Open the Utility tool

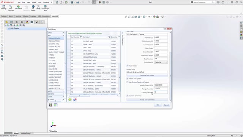coord(38,7)
